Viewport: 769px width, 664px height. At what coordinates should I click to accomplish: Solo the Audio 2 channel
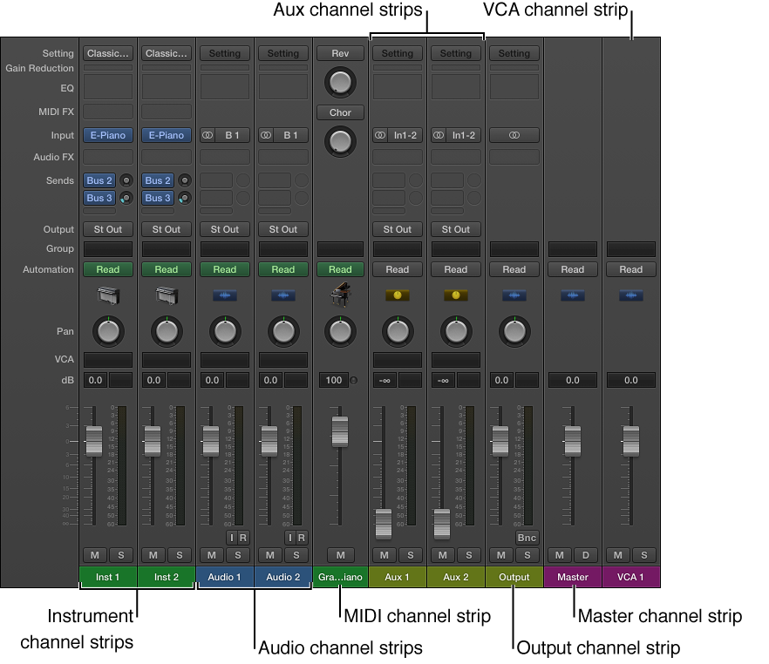tap(296, 555)
